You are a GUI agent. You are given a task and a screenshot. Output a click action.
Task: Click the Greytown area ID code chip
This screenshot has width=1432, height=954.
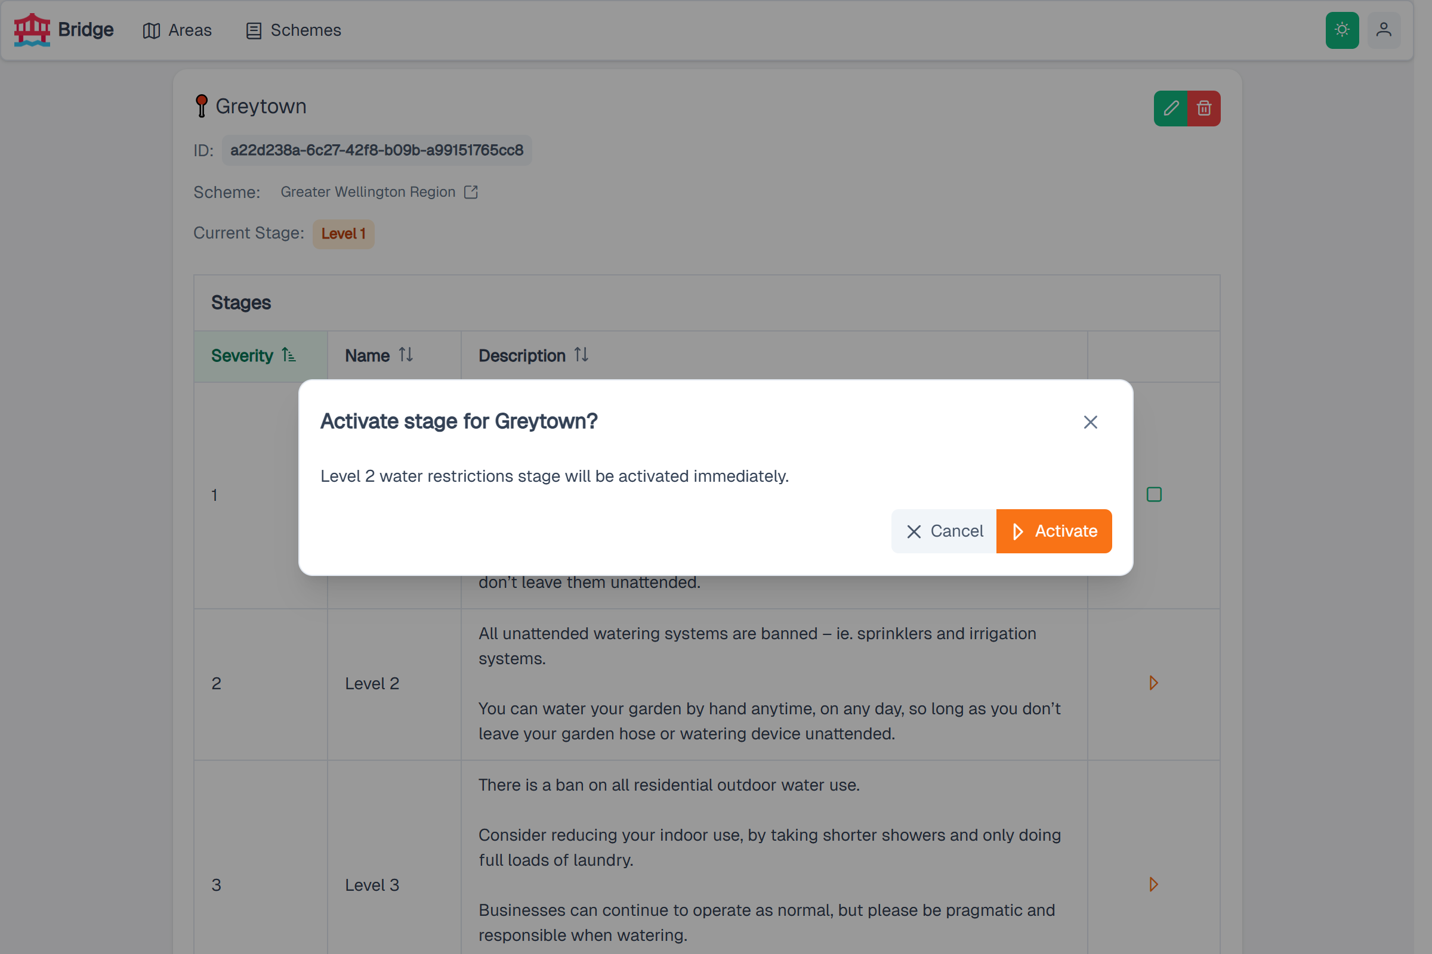pyautogui.click(x=377, y=150)
